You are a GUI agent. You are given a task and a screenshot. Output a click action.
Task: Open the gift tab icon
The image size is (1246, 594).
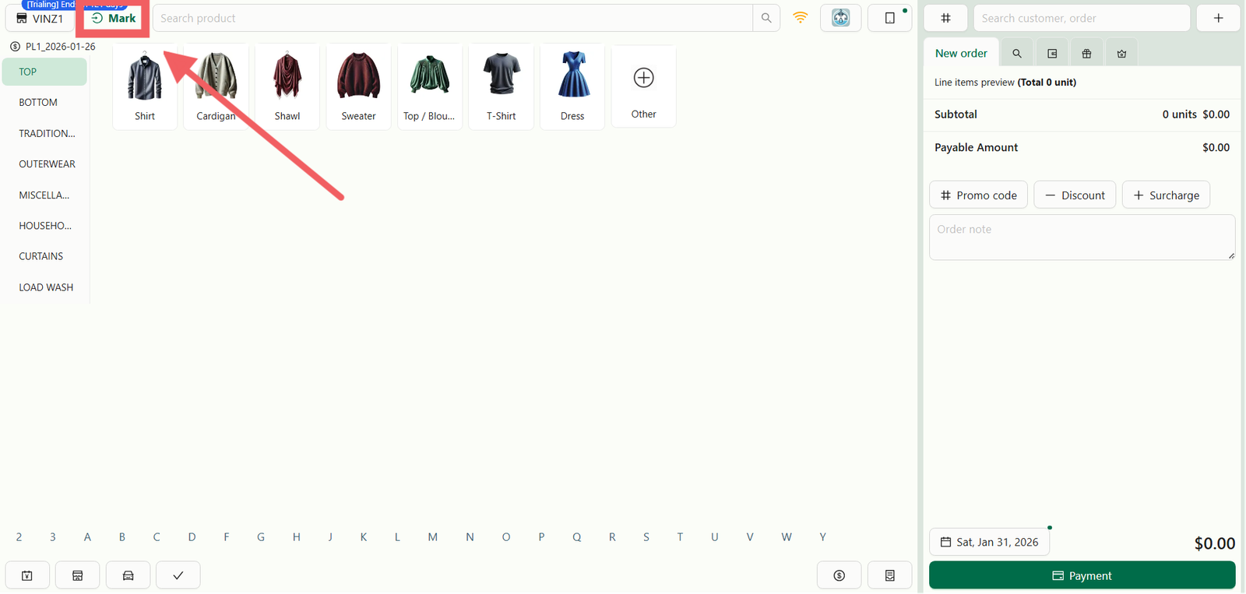1086,53
